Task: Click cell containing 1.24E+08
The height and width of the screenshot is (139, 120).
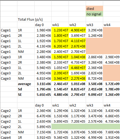Action: coord(94,35)
